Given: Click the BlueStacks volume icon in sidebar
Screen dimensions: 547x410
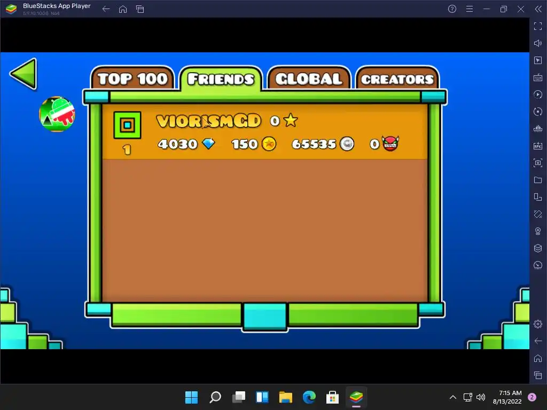Looking at the screenshot, I should [538, 43].
